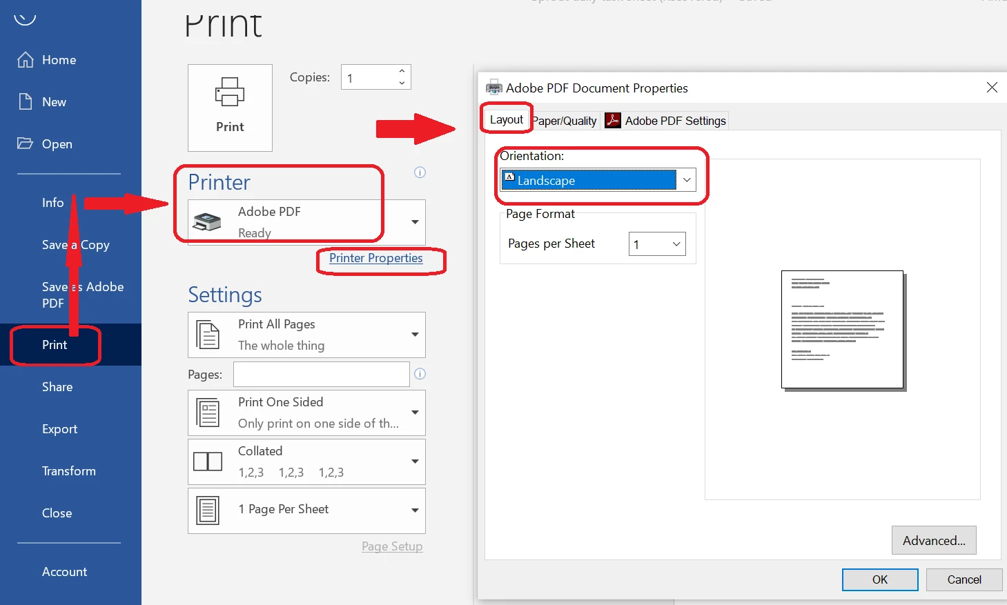Image resolution: width=1007 pixels, height=605 pixels.
Task: Click the Adobe PDF Settings tab icon
Action: 613,120
